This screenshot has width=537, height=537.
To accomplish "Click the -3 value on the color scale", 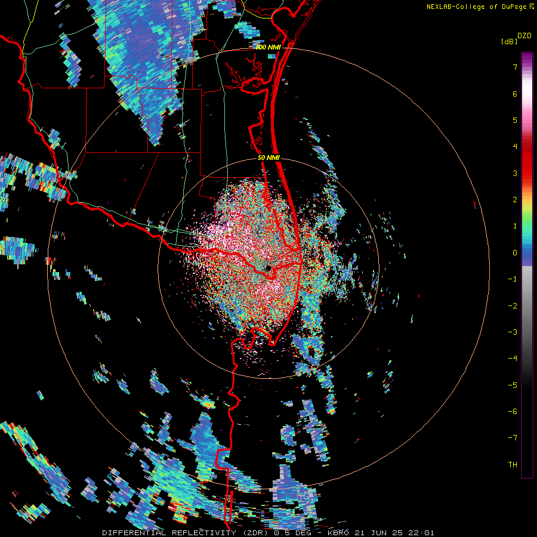I will click(x=513, y=332).
